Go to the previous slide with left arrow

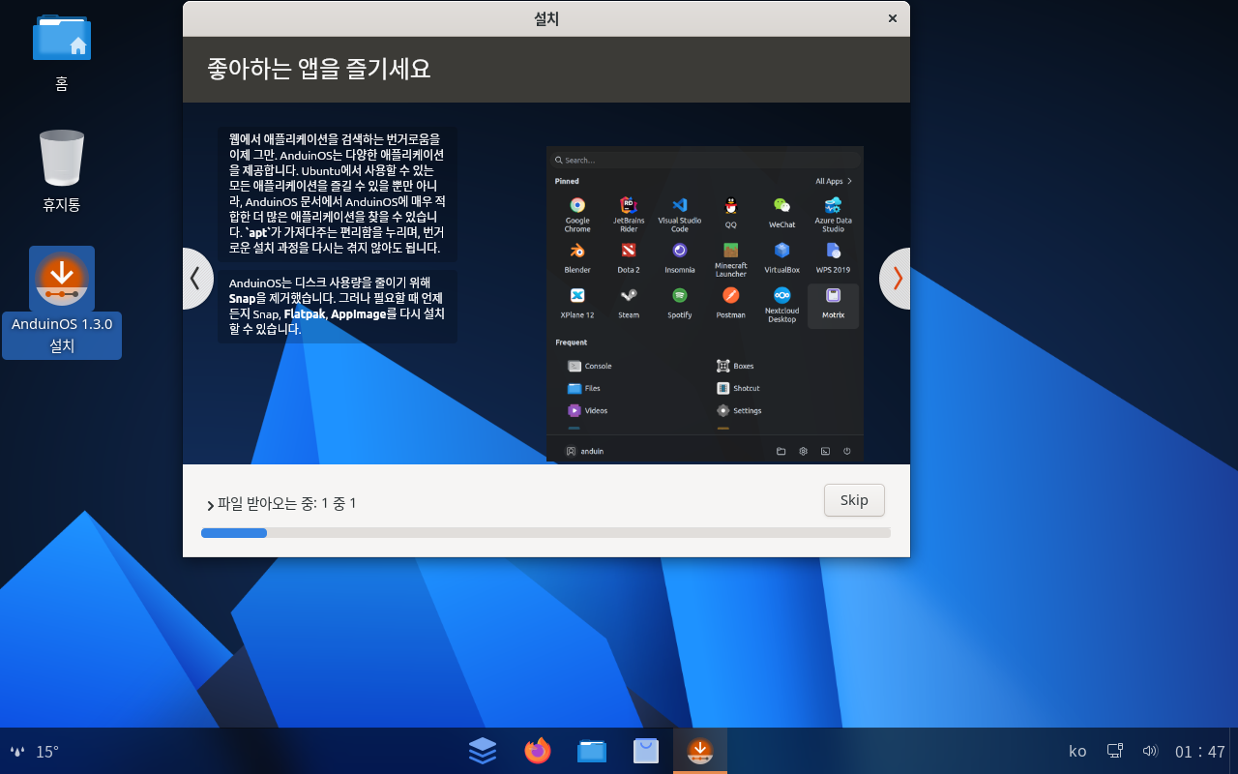[x=195, y=279]
